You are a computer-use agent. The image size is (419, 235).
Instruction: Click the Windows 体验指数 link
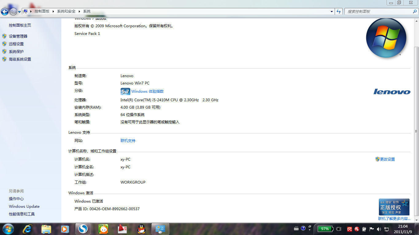tap(147, 91)
